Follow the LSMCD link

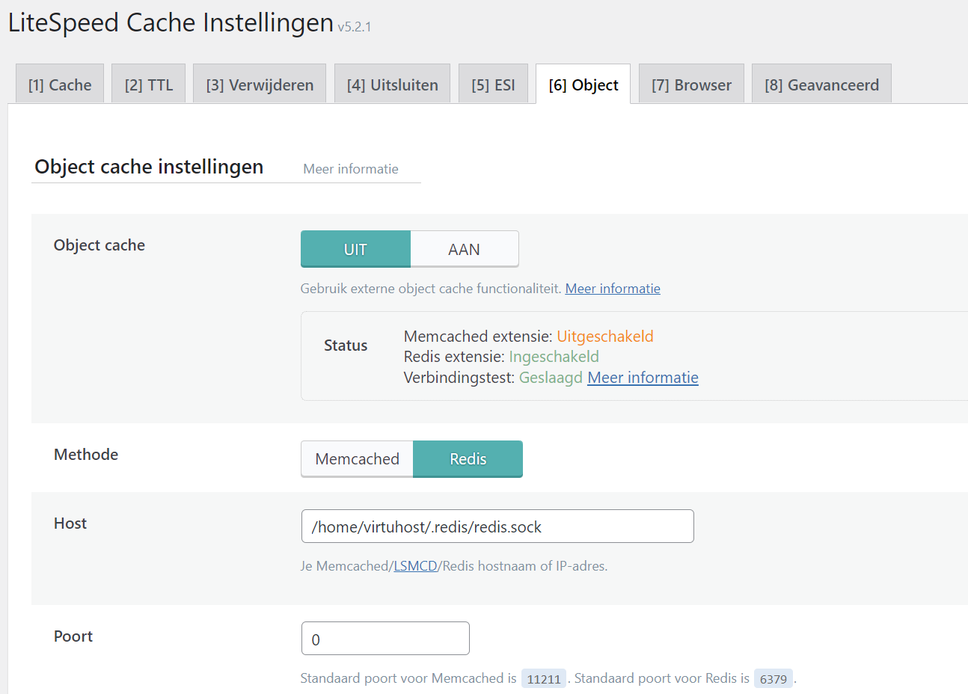click(415, 566)
